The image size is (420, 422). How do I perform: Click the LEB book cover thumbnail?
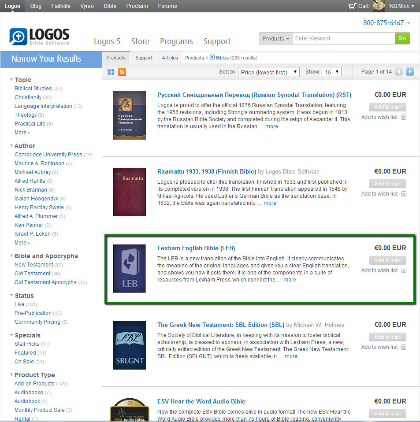click(x=130, y=269)
